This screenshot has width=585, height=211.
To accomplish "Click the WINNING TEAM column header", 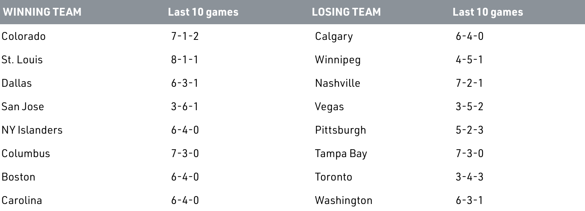I will tap(42, 12).
